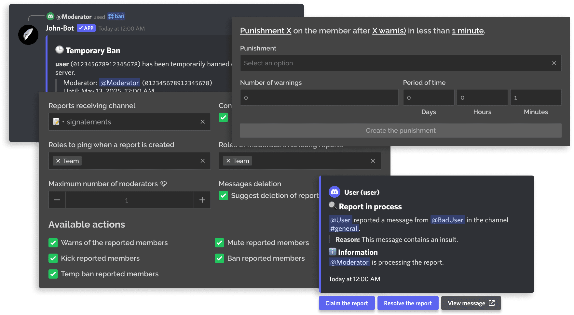Image resolution: width=574 pixels, height=315 pixels.
Task: Clear the Punishment select with the X
Action: point(554,63)
